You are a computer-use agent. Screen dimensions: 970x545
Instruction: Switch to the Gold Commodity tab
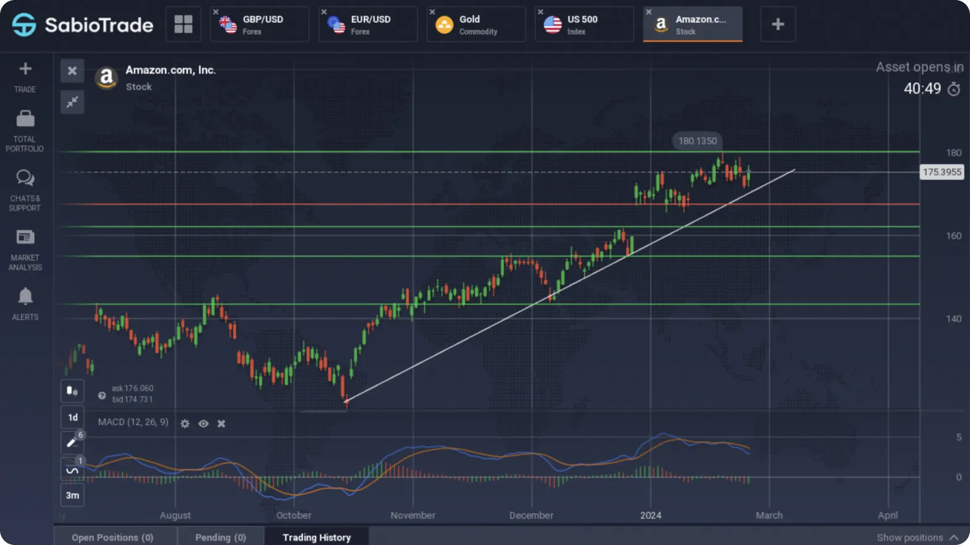click(476, 24)
